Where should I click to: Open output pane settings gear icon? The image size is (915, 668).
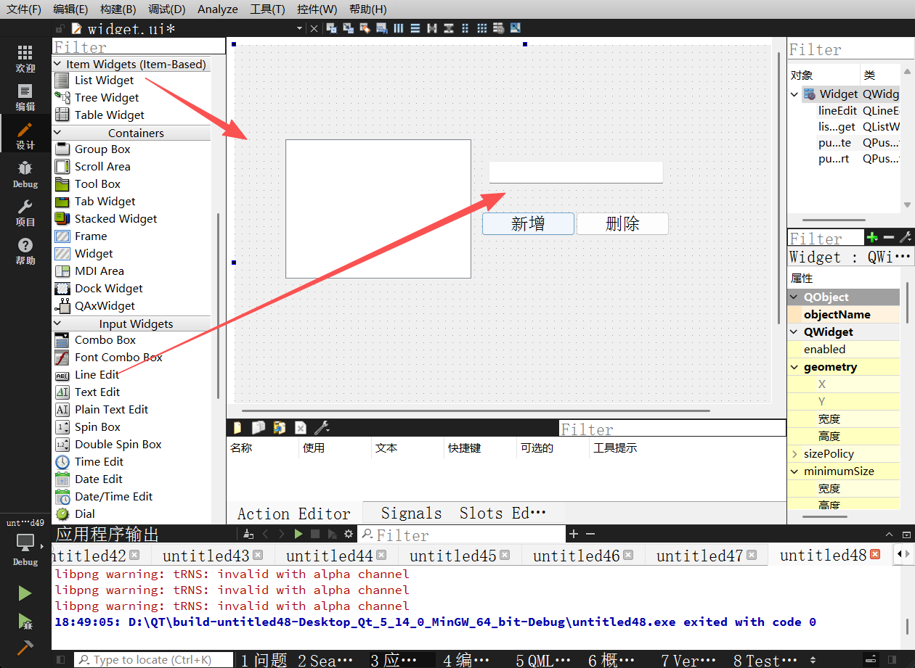click(349, 535)
